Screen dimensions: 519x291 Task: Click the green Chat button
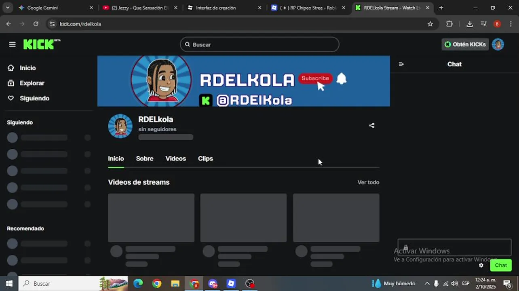tap(501, 265)
